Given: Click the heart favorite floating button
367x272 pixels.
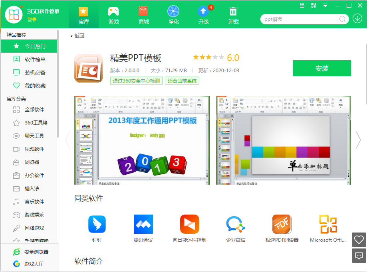Looking at the screenshot, I should [x=359, y=240].
